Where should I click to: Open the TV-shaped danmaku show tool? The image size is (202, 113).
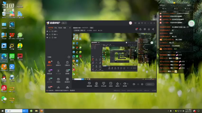coord(58,80)
